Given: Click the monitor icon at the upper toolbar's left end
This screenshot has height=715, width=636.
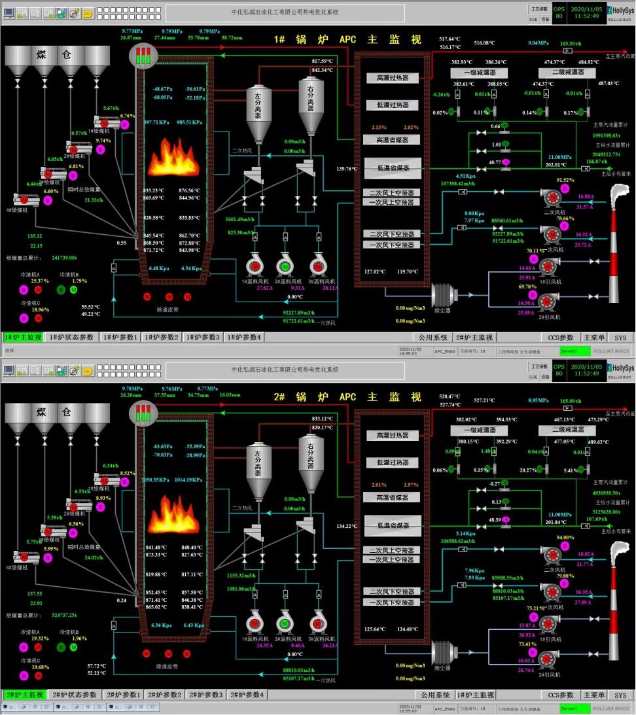Looking at the screenshot, I should pos(9,12).
